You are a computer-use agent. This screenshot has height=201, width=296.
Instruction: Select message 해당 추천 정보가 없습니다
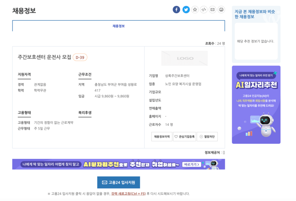pyautogui.click(x=255, y=41)
